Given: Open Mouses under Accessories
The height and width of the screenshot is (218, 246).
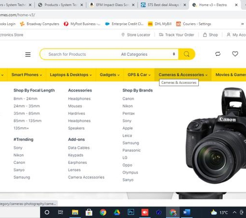Looking at the screenshot, I should [x=75, y=106].
